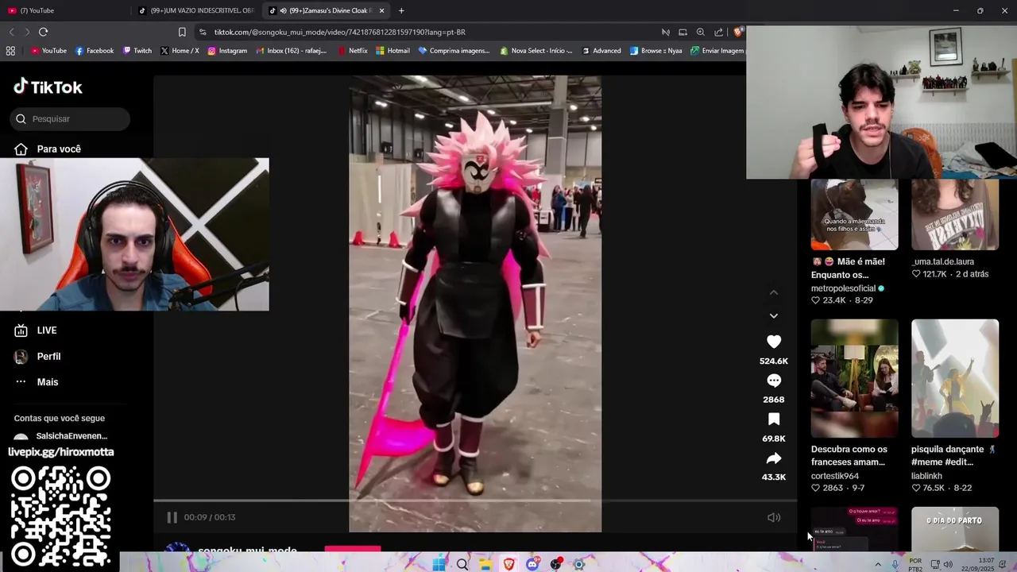Screen dimensions: 1017x572
Task: Open the Mãe é mãe video thumbnail
Action: click(854, 214)
